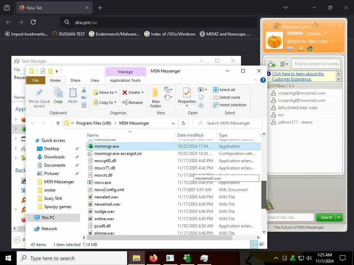354x265 pixels.
Task: Click Invert selection in the ribbon
Action: tap(230, 105)
